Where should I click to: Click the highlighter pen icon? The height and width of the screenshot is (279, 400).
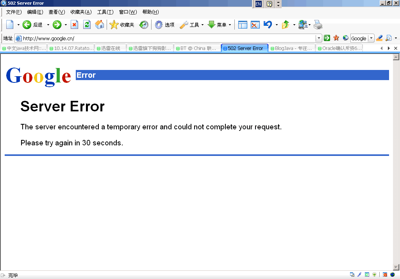point(379,38)
